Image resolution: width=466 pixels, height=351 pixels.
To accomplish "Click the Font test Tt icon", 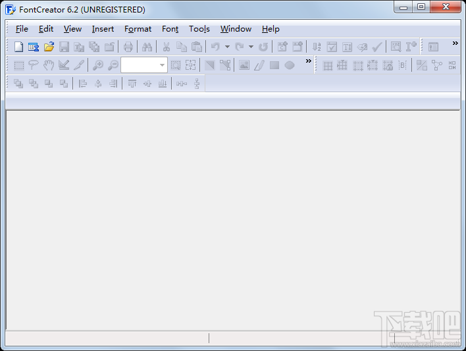I will click(347, 47).
